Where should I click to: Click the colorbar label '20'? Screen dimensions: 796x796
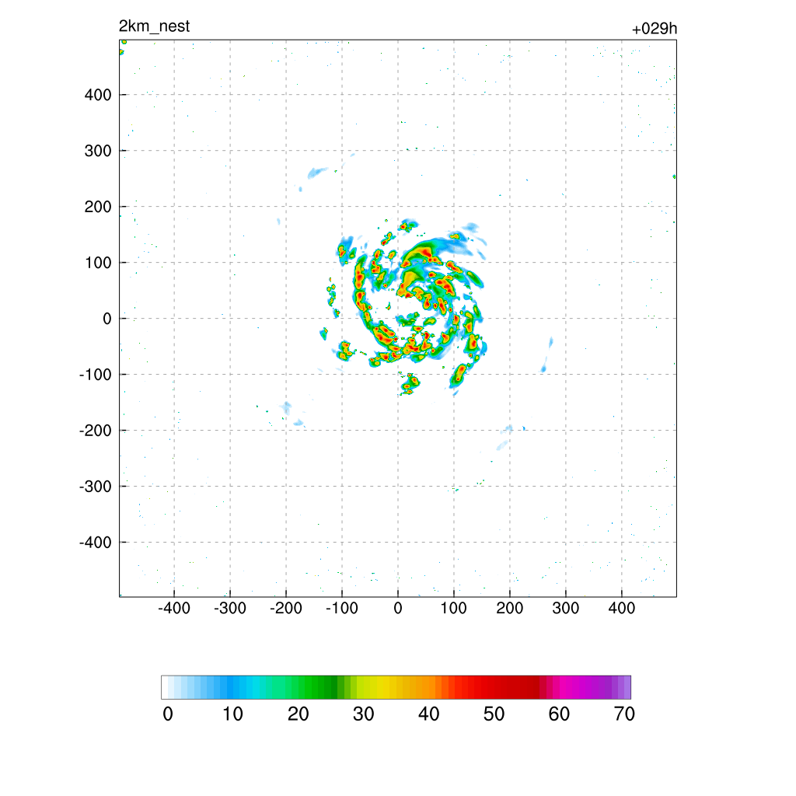click(x=298, y=714)
